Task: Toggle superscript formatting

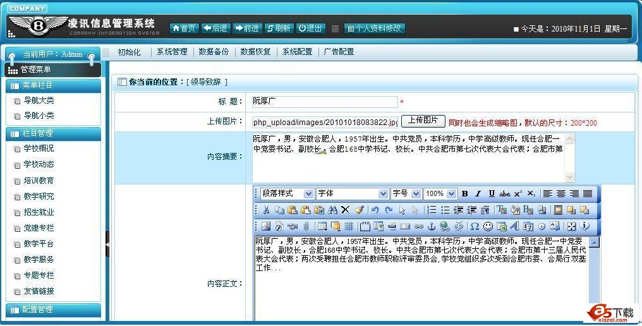Action: pyautogui.click(x=518, y=194)
